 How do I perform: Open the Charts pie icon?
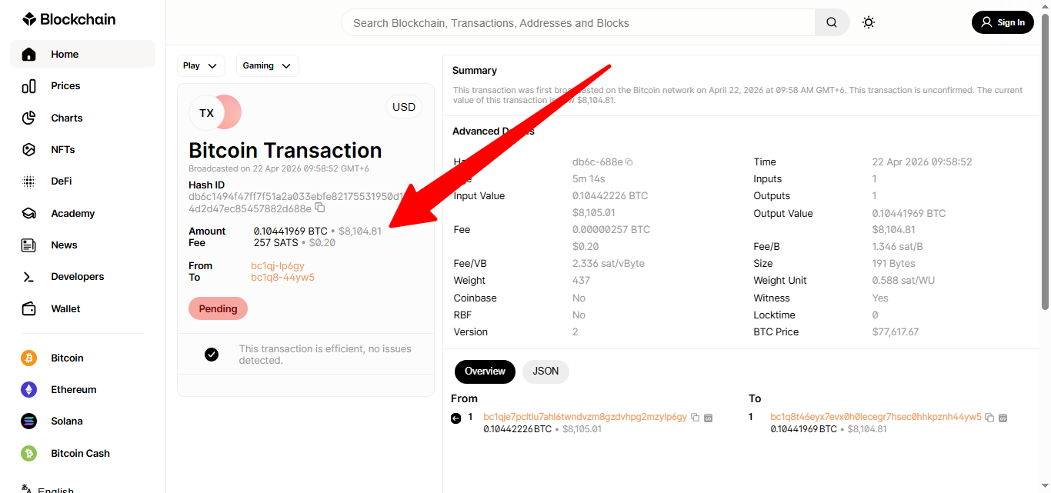29,118
